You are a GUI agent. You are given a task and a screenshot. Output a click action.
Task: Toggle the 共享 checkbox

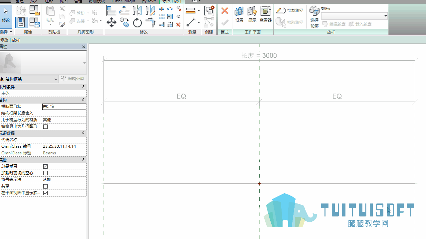click(46, 186)
